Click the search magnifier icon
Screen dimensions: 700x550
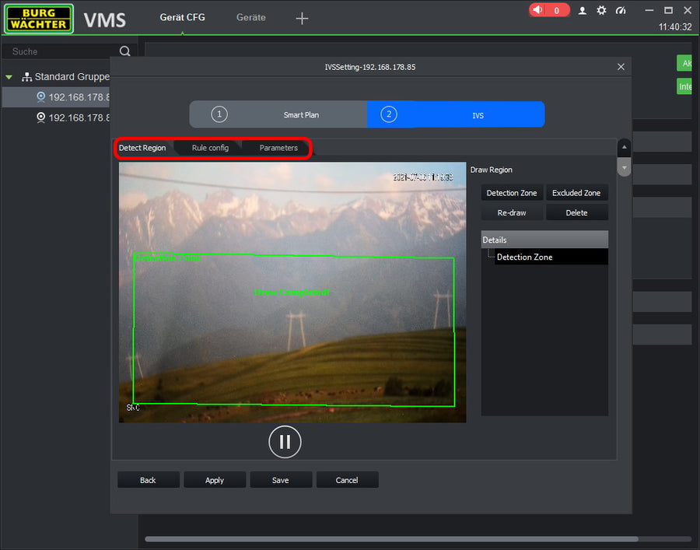tap(124, 51)
